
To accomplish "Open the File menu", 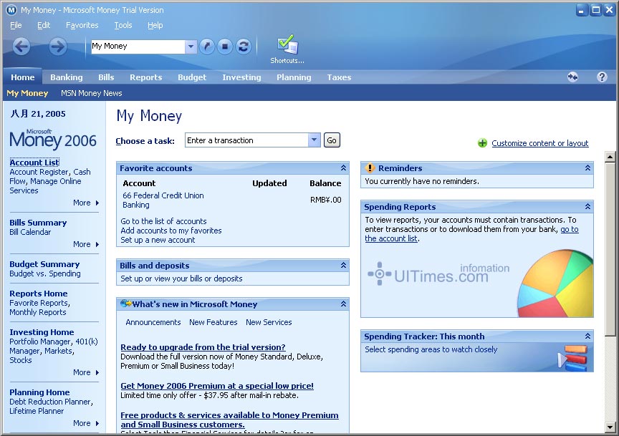I will 16,25.
